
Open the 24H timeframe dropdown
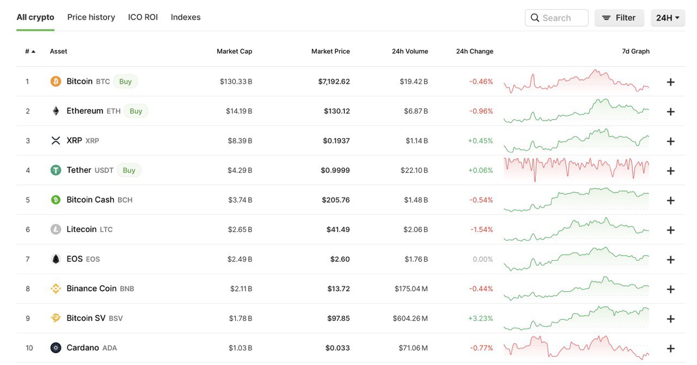[668, 18]
